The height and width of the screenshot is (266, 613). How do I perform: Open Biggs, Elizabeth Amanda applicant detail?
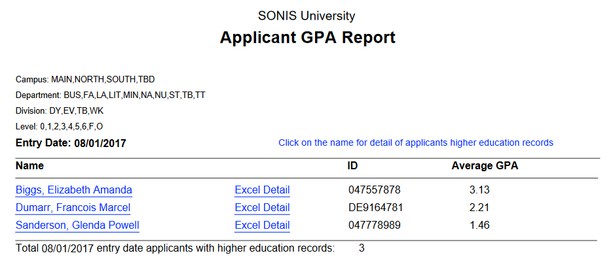[x=73, y=190]
